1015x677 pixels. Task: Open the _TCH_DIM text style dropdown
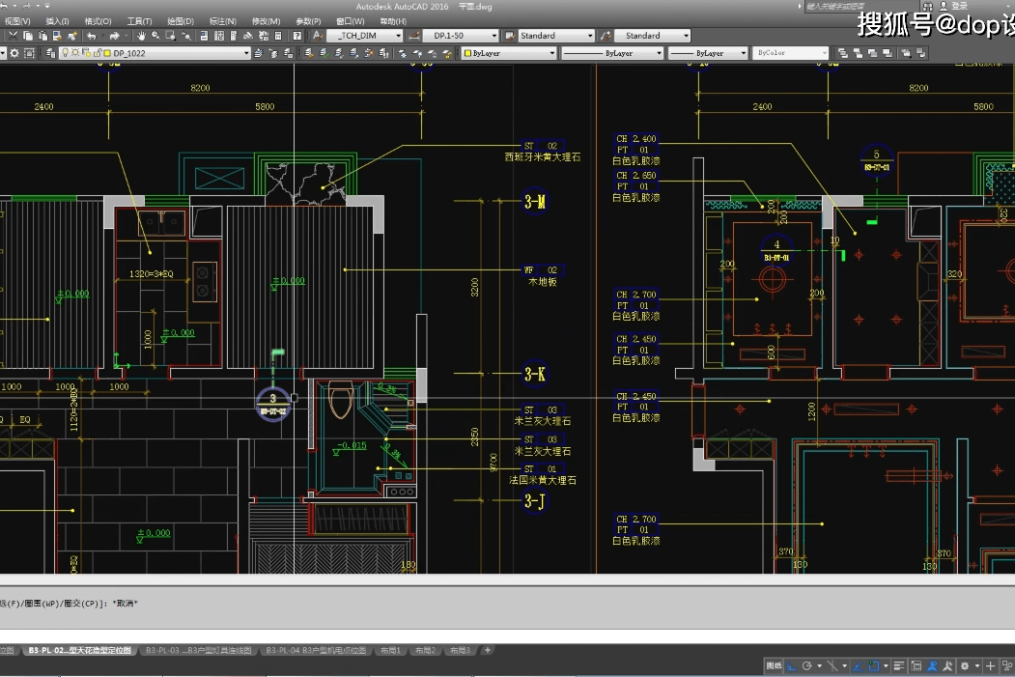[365, 36]
